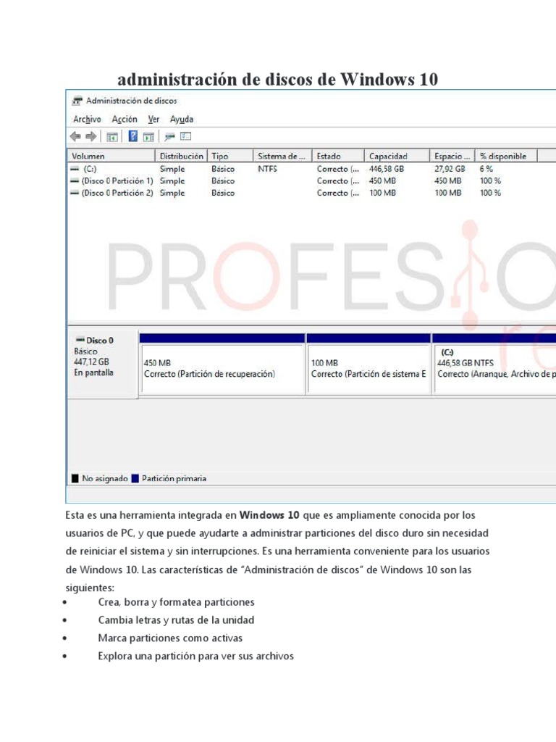Image resolution: width=556 pixels, height=742 pixels.
Task: Click the Administración de discos title icon
Action: point(77,101)
